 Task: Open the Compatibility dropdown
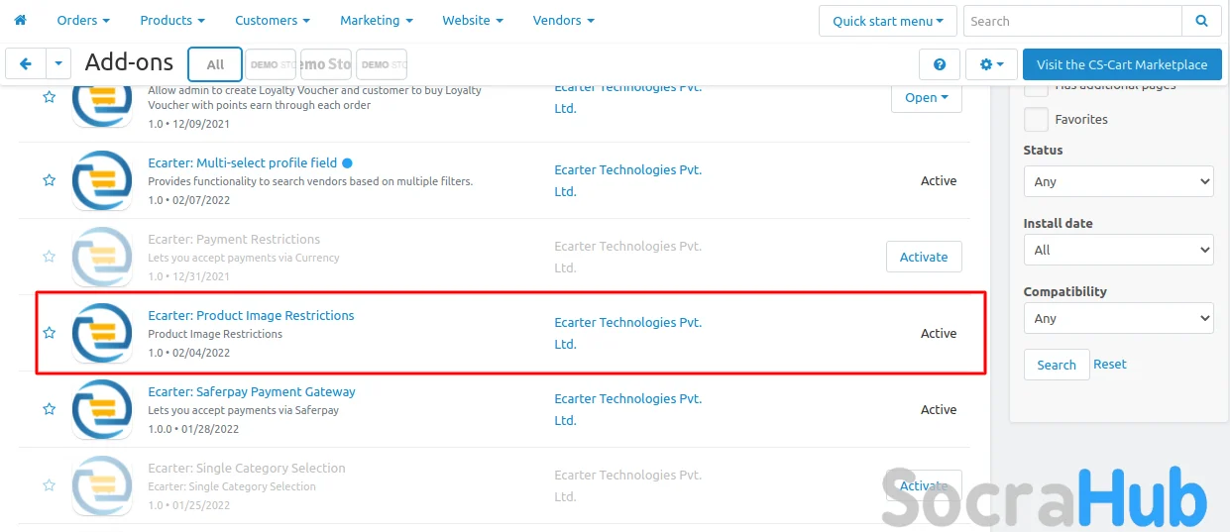[x=1117, y=318]
